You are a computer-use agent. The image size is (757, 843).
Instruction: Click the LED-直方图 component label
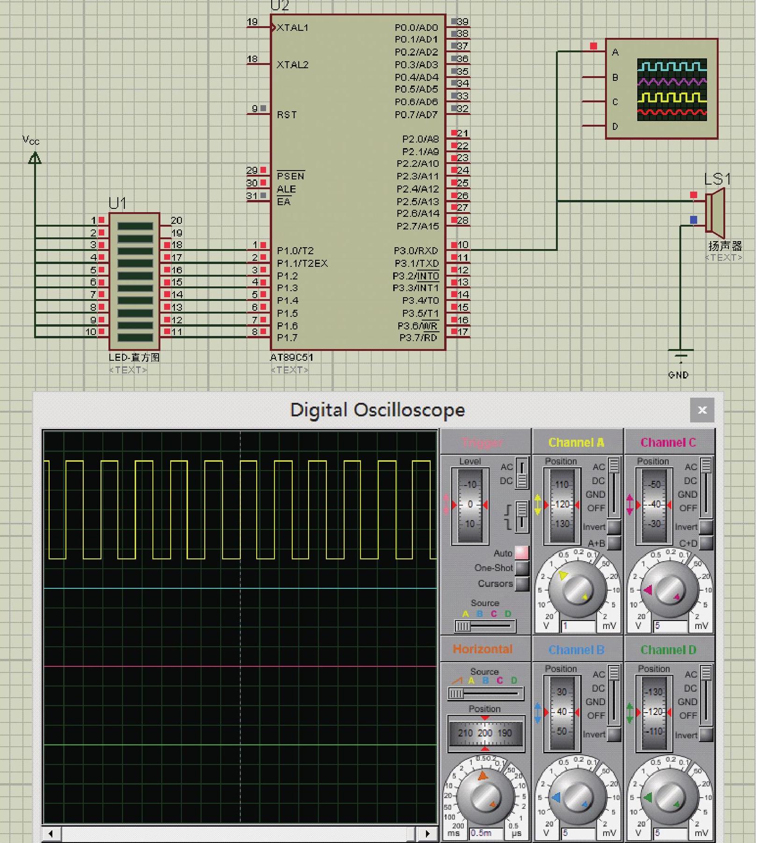(x=134, y=357)
